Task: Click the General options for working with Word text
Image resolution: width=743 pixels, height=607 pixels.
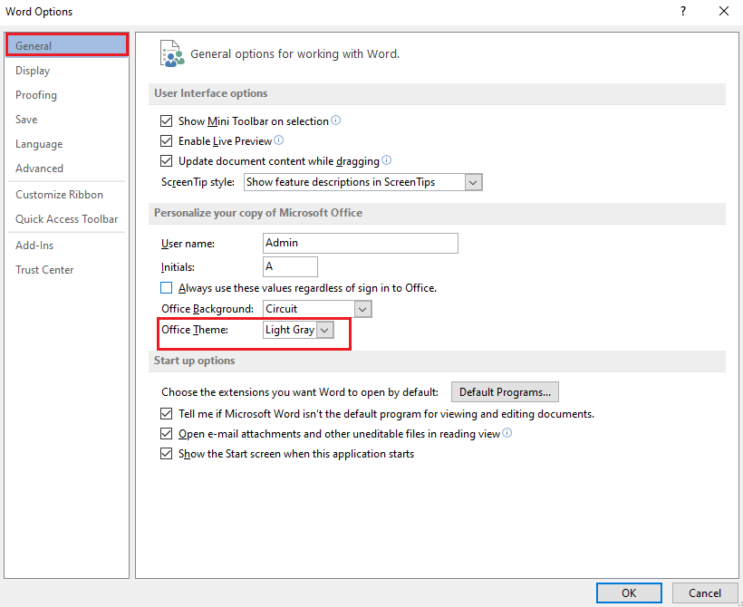Action: tap(294, 54)
